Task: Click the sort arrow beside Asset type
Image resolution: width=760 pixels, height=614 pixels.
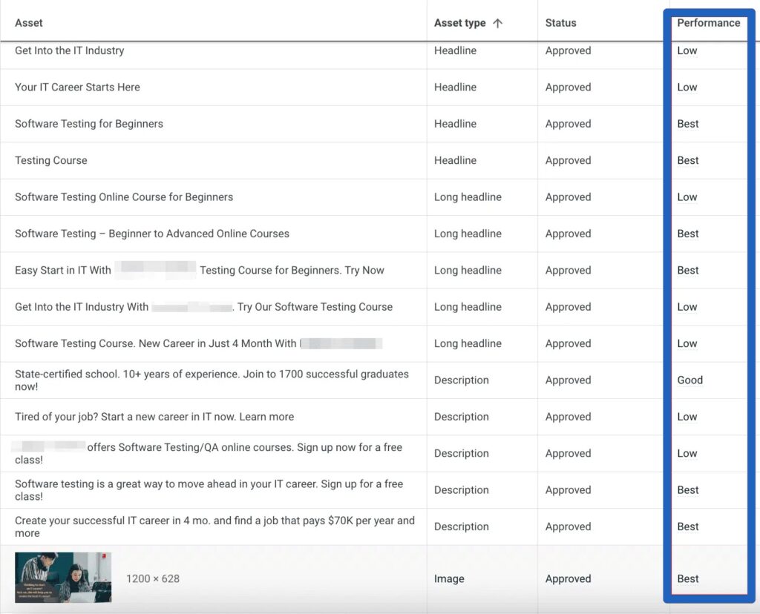Action: click(x=497, y=23)
